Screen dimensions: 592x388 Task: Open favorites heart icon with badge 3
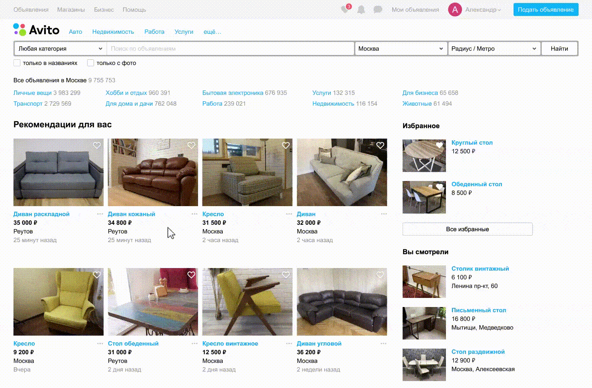click(x=345, y=10)
